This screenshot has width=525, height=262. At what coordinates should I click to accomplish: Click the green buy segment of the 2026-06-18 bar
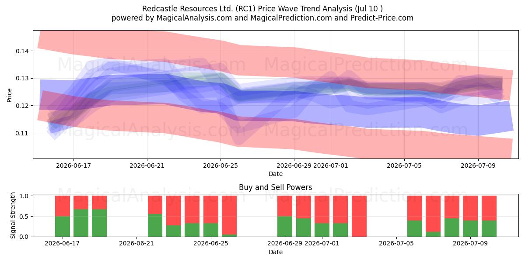pos(81,223)
